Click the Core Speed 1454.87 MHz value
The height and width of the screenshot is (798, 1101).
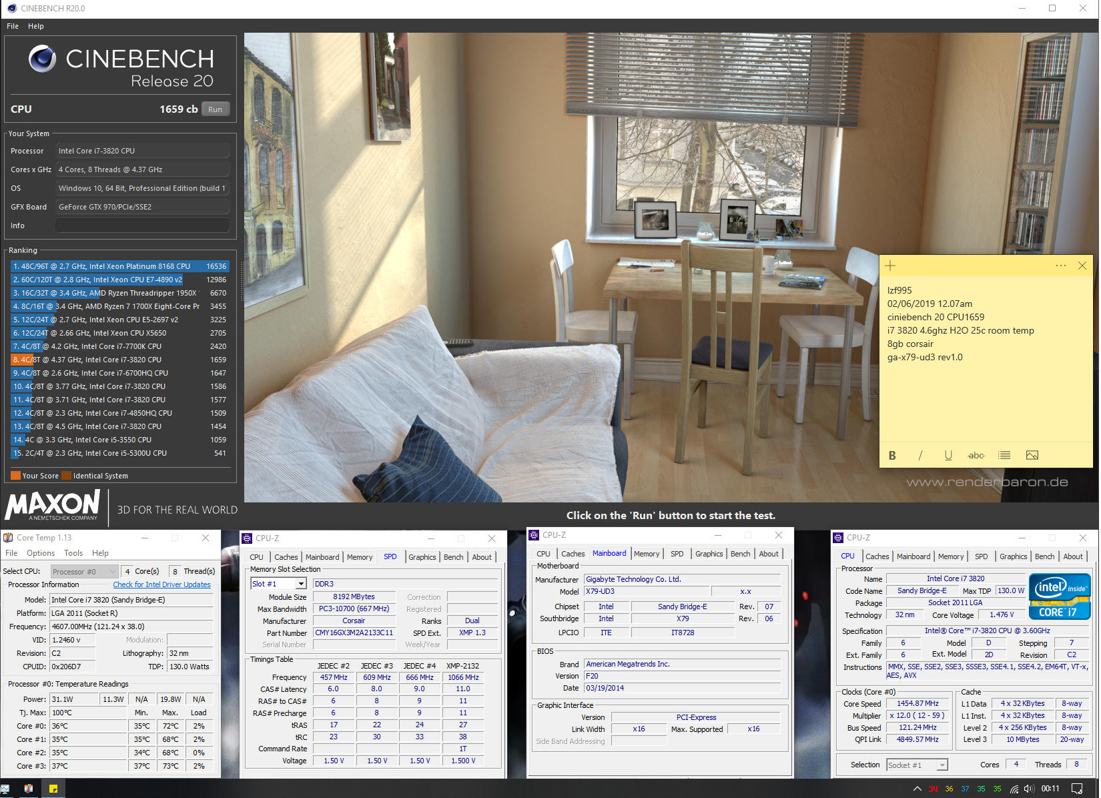click(x=917, y=703)
